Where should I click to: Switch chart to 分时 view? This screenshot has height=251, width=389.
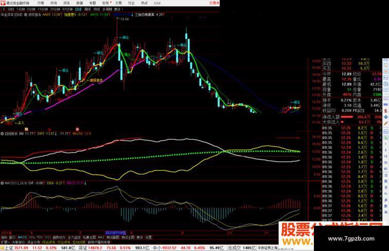coord(11,9)
